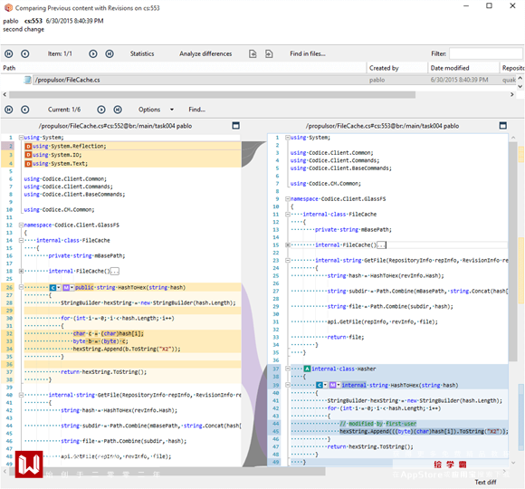Collapse using block in right pane
This screenshot has width=525, height=489.
click(287, 138)
